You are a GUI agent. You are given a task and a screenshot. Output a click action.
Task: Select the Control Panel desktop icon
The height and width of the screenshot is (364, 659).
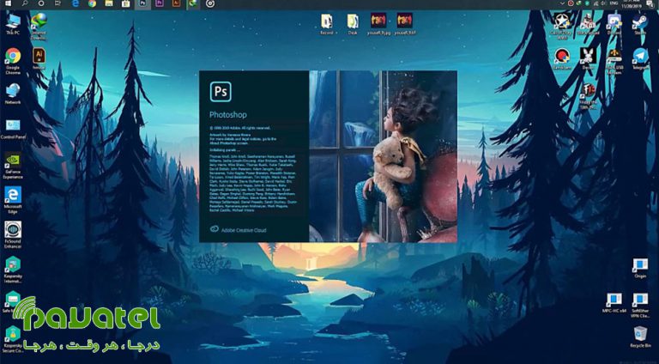pos(13,129)
